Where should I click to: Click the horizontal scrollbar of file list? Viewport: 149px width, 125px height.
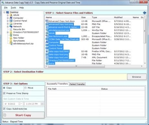(94, 66)
